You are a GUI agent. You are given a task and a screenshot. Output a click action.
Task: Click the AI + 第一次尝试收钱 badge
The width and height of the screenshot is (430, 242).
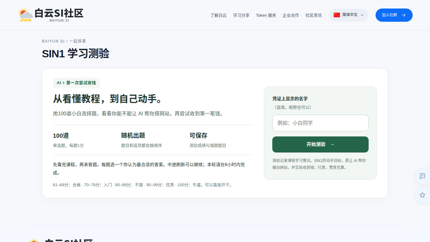(x=76, y=83)
